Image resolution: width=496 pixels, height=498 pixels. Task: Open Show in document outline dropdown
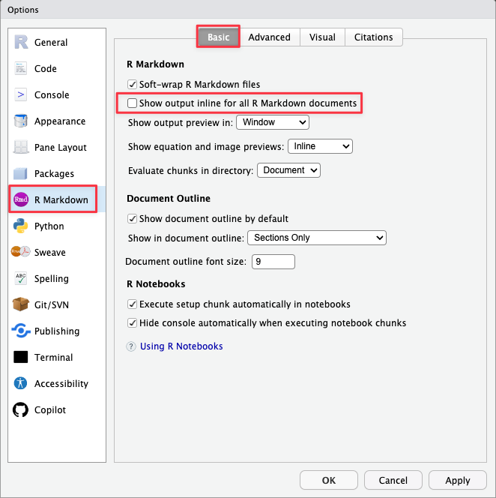pyautogui.click(x=317, y=238)
